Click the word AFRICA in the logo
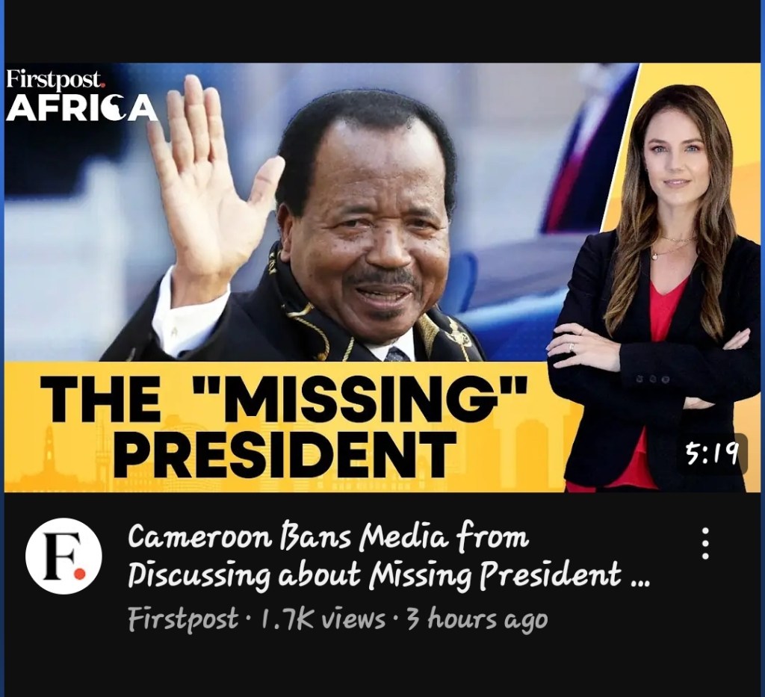Image resolution: width=765 pixels, height=697 pixels. tap(82, 108)
